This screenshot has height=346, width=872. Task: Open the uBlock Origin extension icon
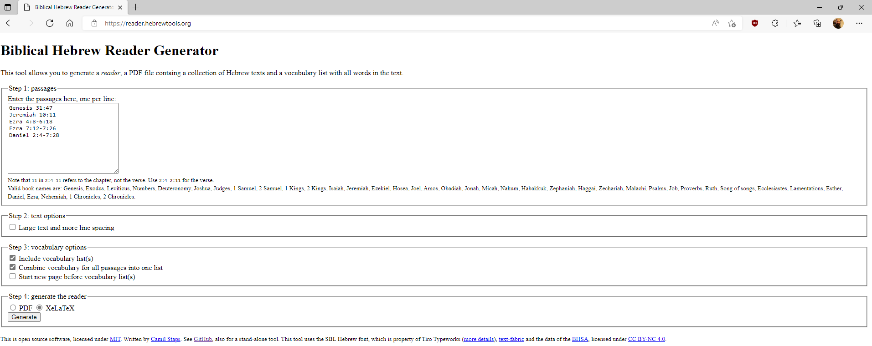click(755, 23)
